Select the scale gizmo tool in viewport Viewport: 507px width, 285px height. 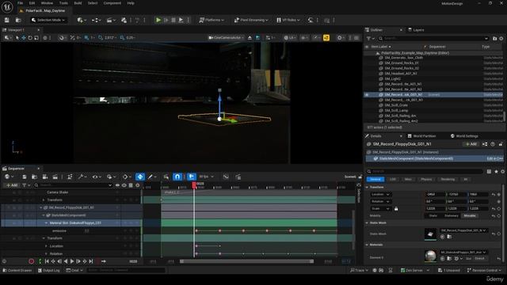tap(36, 38)
